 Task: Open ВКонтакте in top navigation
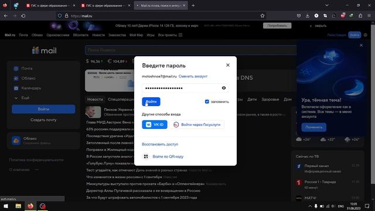coord(81,35)
